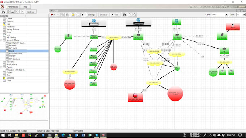Select the green UK Devices submap circle

[x=213, y=72]
